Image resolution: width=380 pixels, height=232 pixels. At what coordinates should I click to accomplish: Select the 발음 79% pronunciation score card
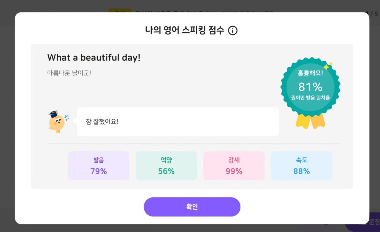click(x=99, y=166)
